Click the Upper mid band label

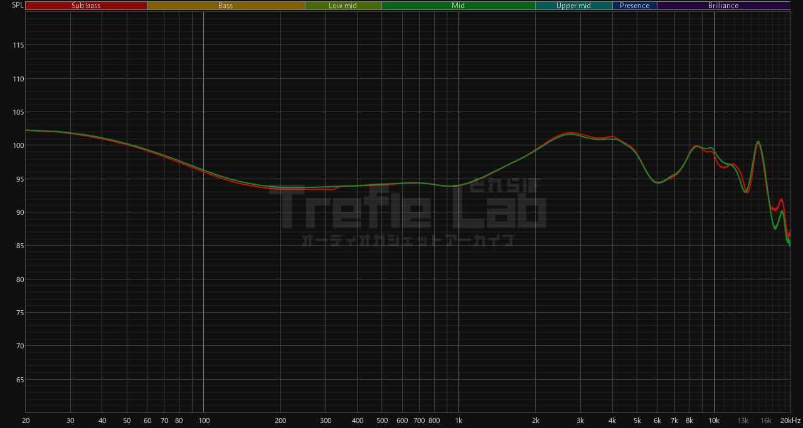coord(573,6)
